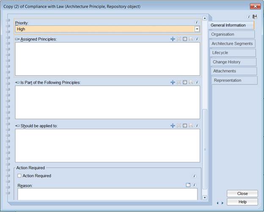Click the go-to arrow icon for Assigned Principles

(x=185, y=39)
